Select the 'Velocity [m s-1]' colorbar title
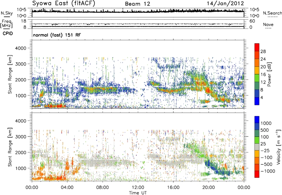282x195 pixels. [x=278, y=147]
